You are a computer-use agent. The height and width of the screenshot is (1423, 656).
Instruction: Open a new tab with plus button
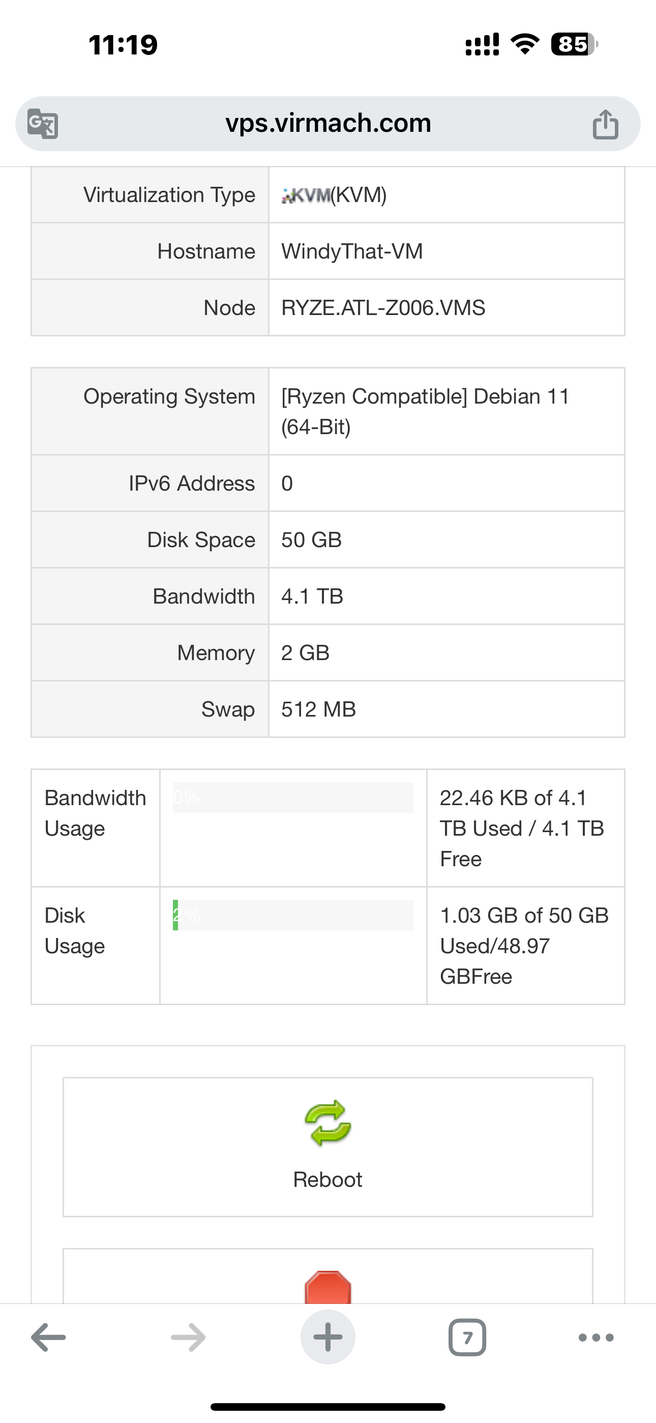(327, 1337)
